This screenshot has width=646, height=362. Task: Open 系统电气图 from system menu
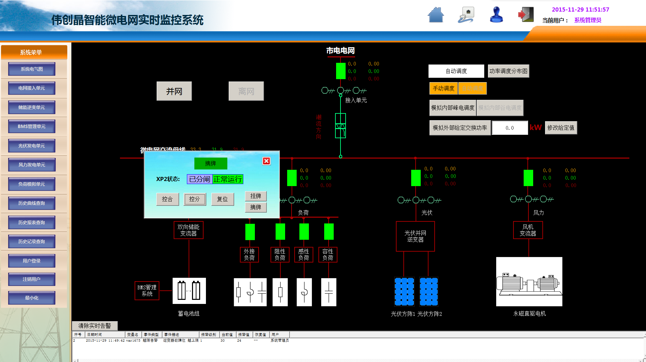pyautogui.click(x=32, y=69)
